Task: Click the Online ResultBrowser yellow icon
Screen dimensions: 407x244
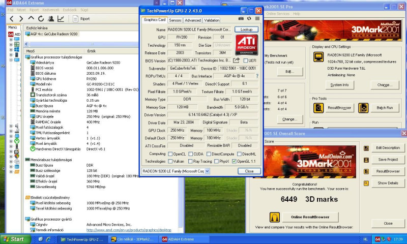Action: 275,217
